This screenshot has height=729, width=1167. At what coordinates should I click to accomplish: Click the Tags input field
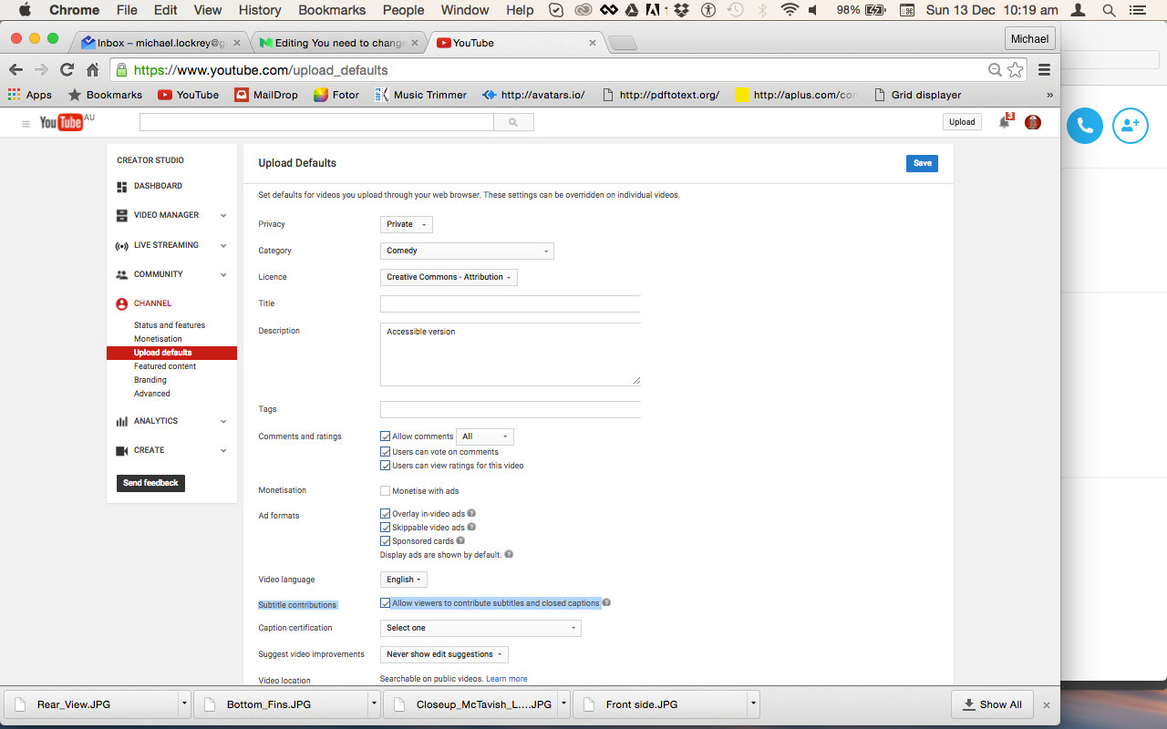point(511,410)
